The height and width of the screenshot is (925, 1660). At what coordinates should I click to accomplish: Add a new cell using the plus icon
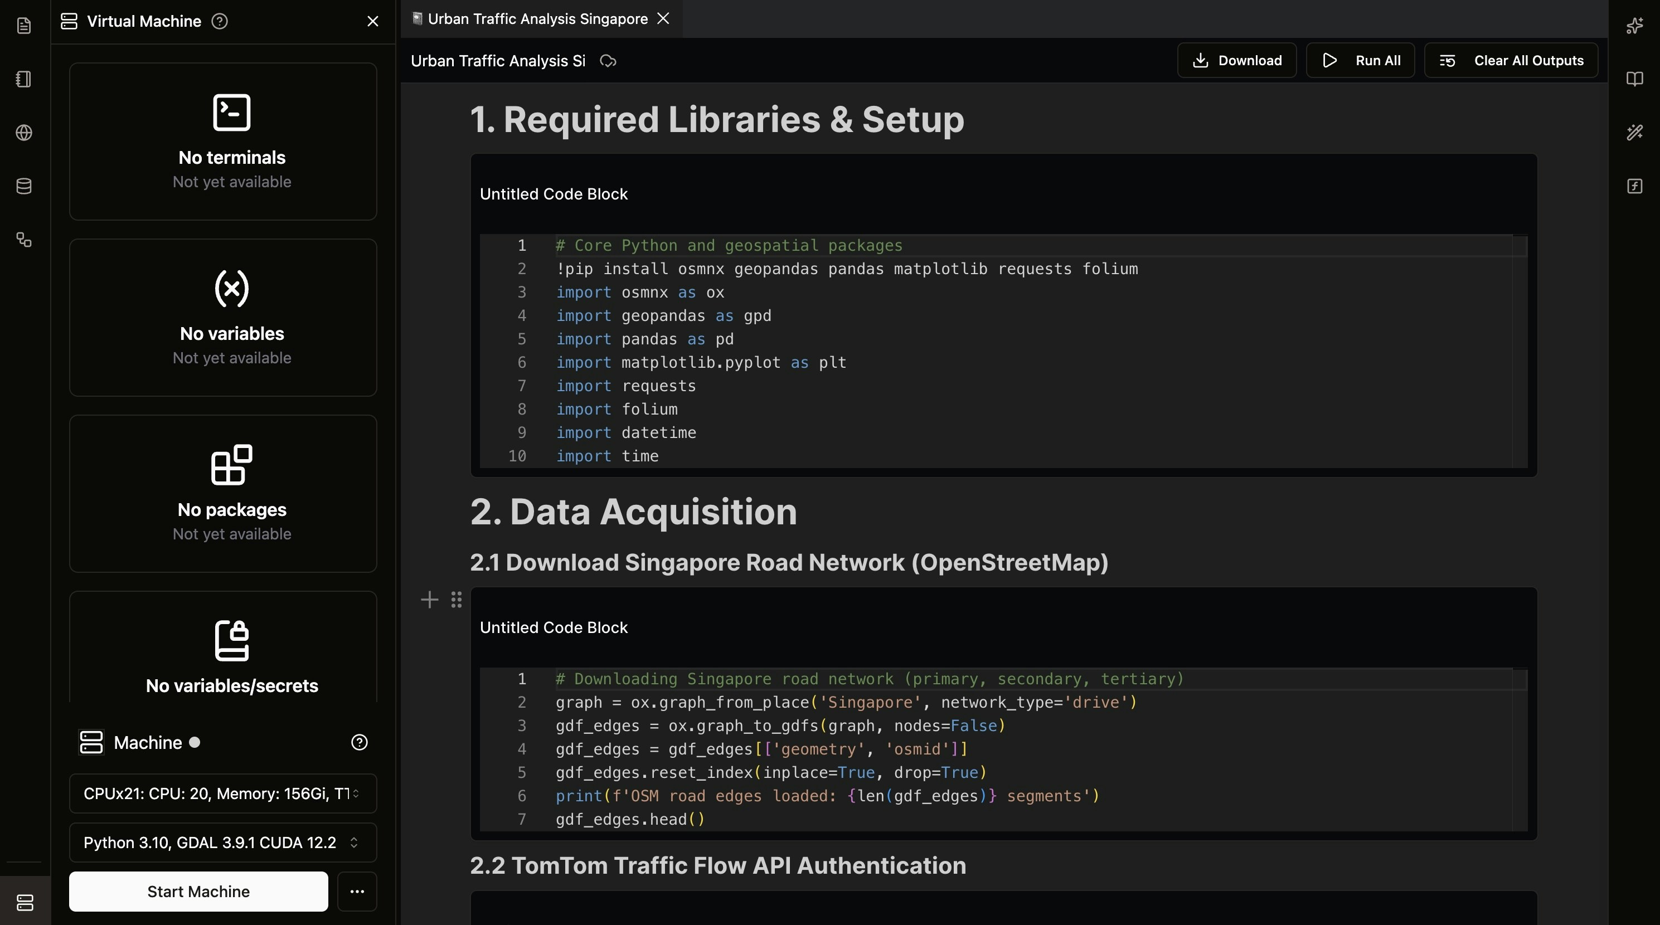tap(429, 600)
